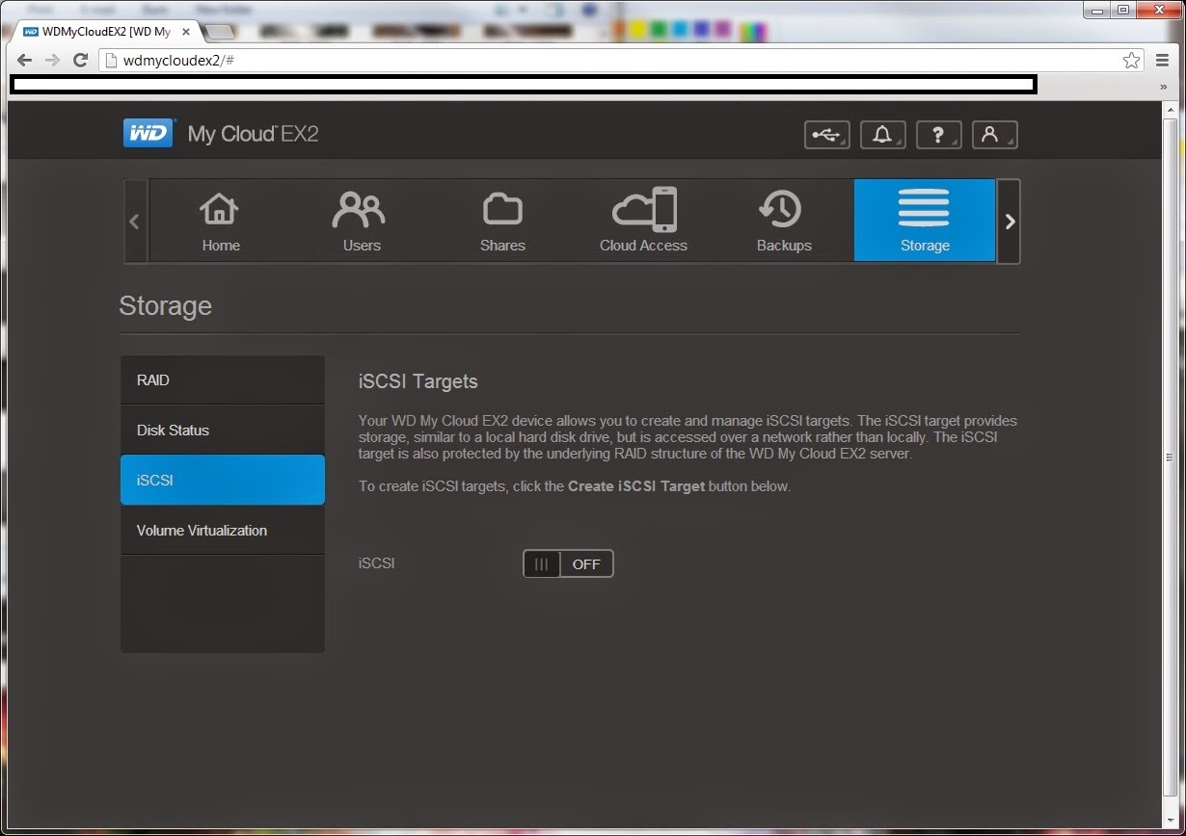Show previous navigation items with left arrow
The width and height of the screenshot is (1186, 836).
[x=135, y=222]
